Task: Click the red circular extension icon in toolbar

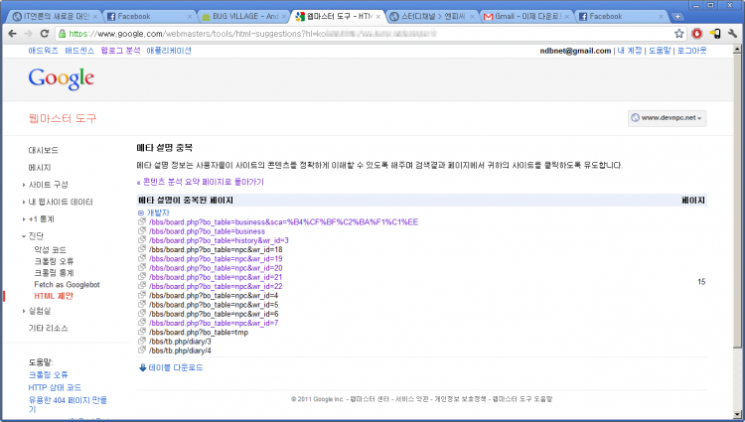Action: 696,33
